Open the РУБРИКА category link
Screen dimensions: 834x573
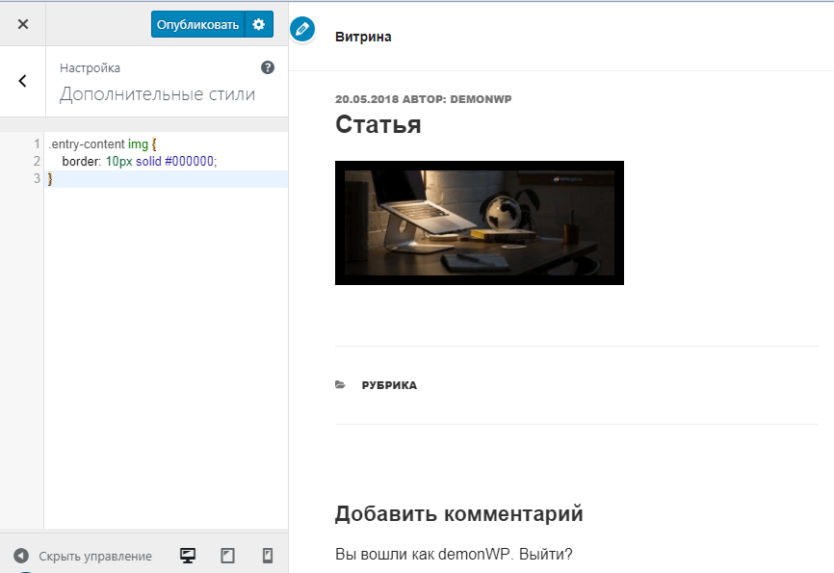coord(389,385)
